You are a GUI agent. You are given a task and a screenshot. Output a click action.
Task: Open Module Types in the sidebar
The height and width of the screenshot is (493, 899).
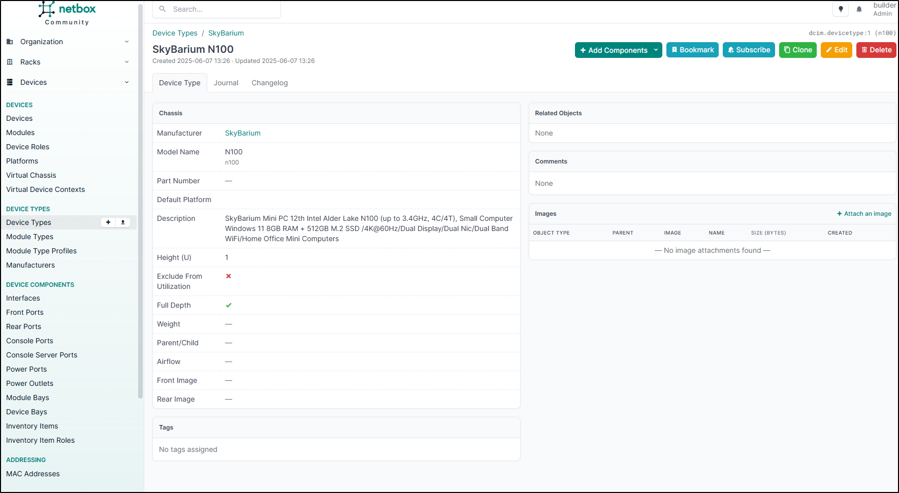(29, 237)
